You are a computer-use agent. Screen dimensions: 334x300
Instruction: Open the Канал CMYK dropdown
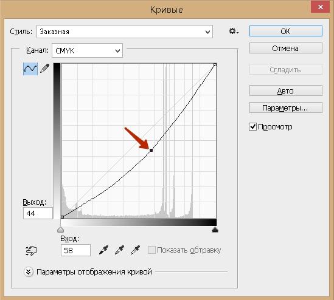88,50
